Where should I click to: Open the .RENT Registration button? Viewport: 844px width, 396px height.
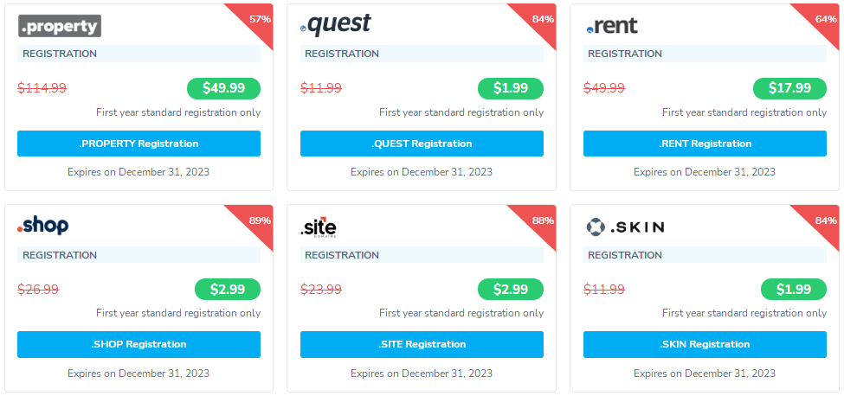point(705,144)
